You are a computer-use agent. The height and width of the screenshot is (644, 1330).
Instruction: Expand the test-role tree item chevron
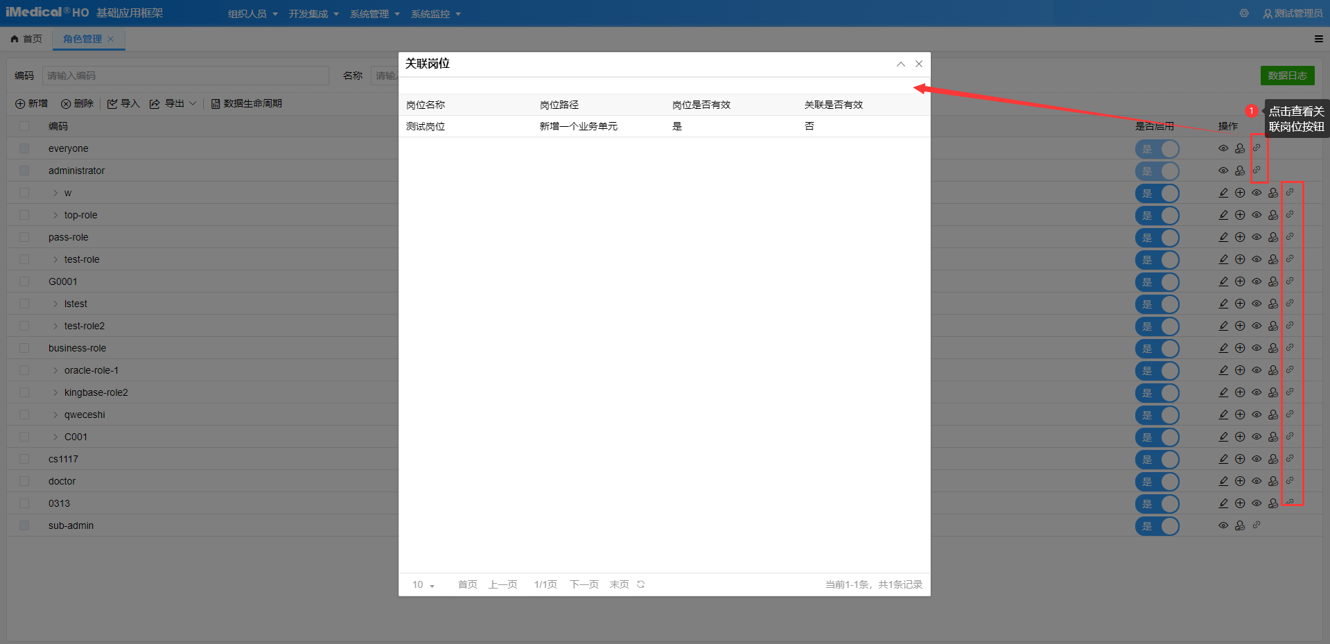(x=55, y=259)
